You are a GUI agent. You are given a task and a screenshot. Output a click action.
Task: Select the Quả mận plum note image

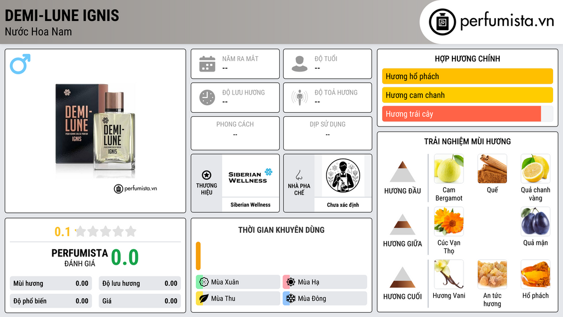[536, 221]
